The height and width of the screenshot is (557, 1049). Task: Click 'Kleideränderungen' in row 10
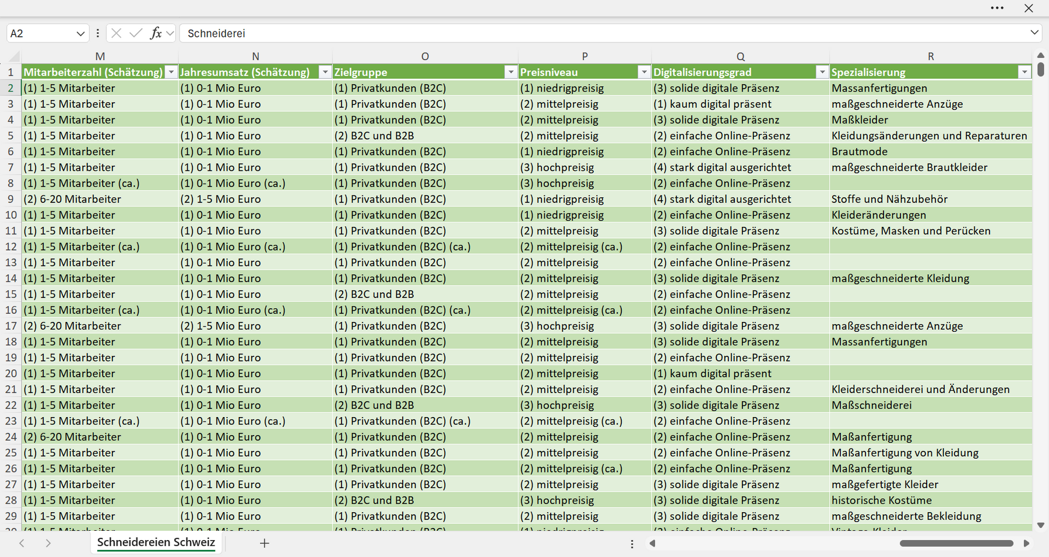tap(931, 215)
